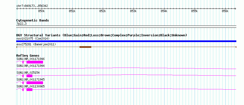The height and width of the screenshot is (105, 244).
Task: Click the 856k ruler tick label
Action: pos(225,11)
